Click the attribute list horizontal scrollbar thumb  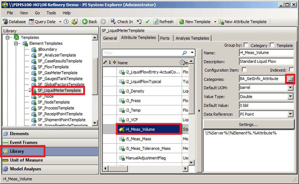click(118, 169)
